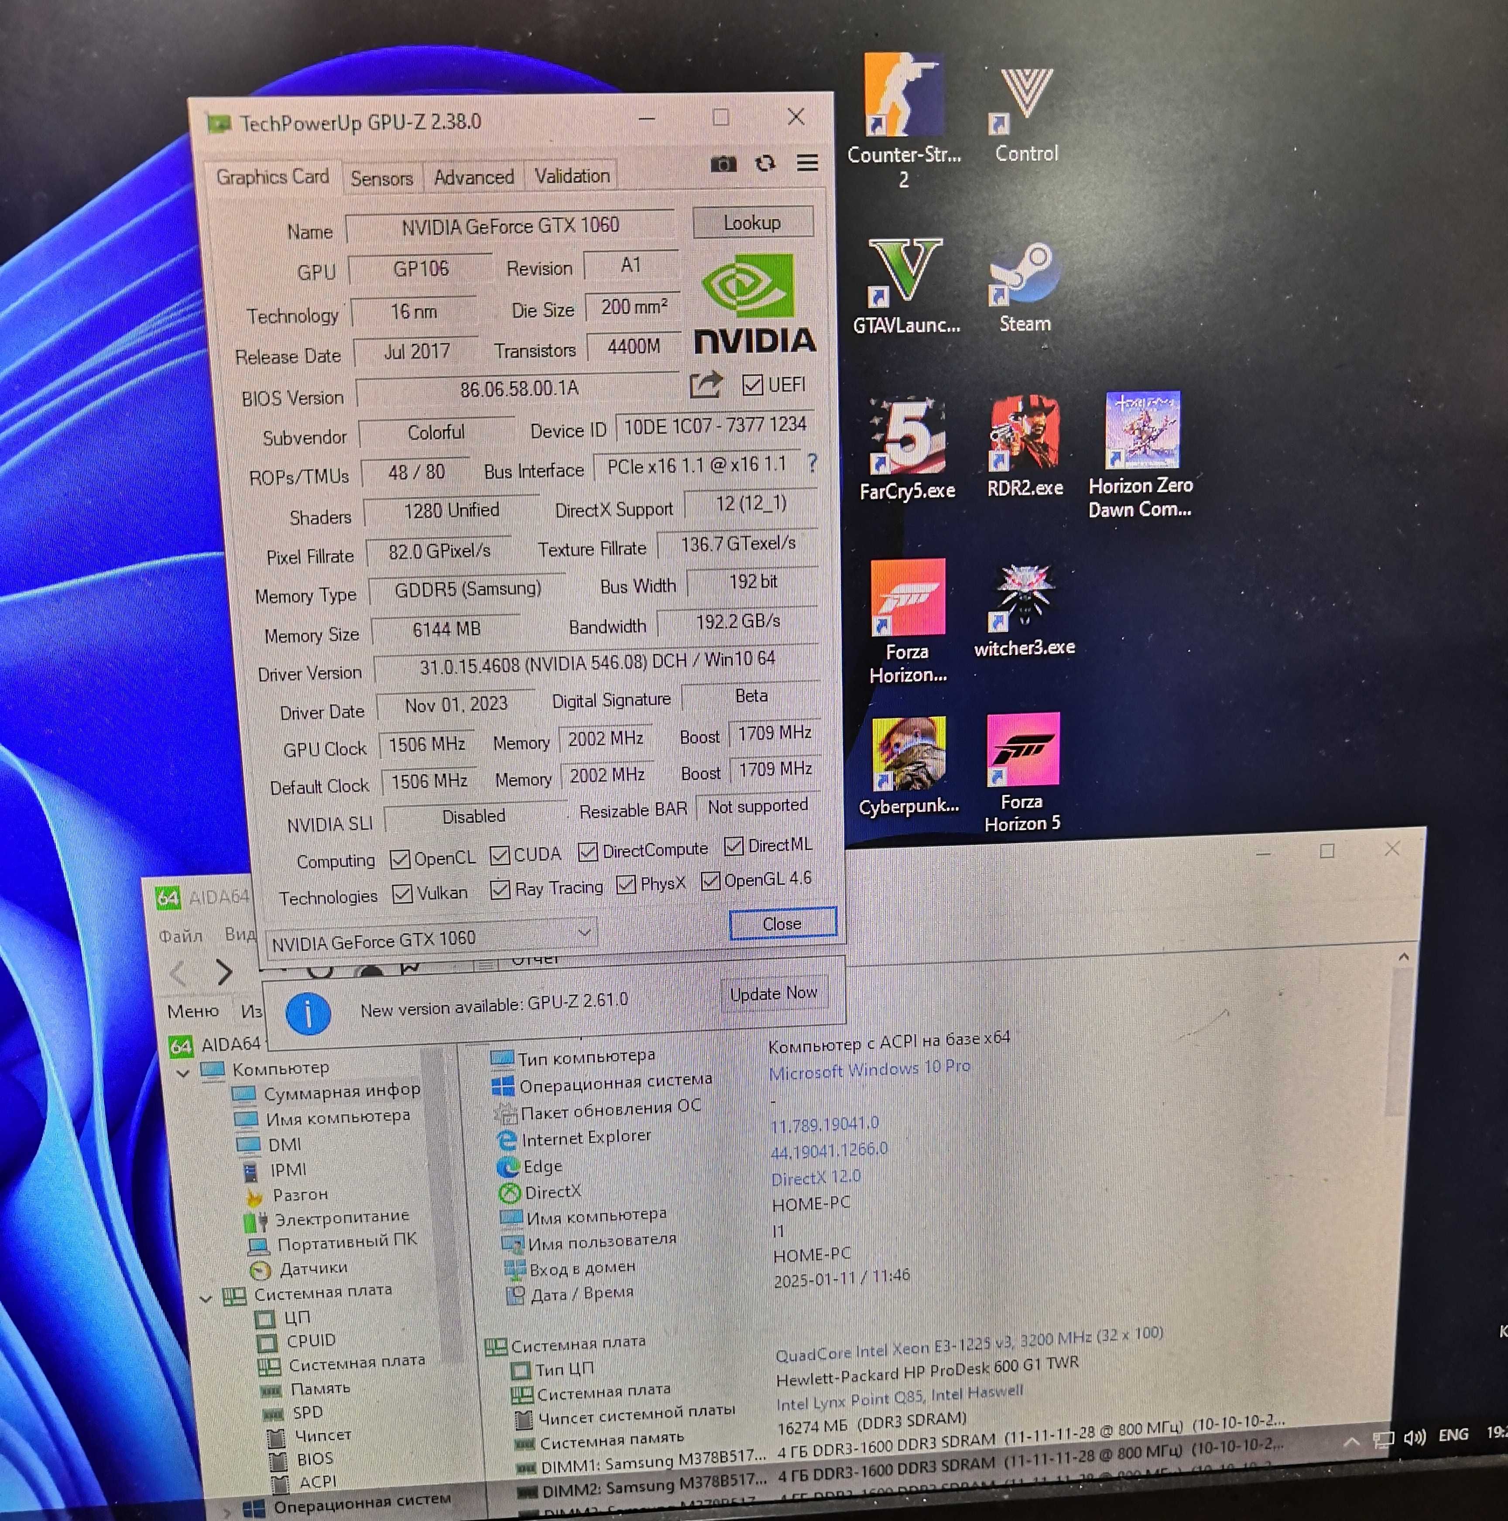Toggle PhysX checkbox
The image size is (1508, 1521).
(626, 884)
